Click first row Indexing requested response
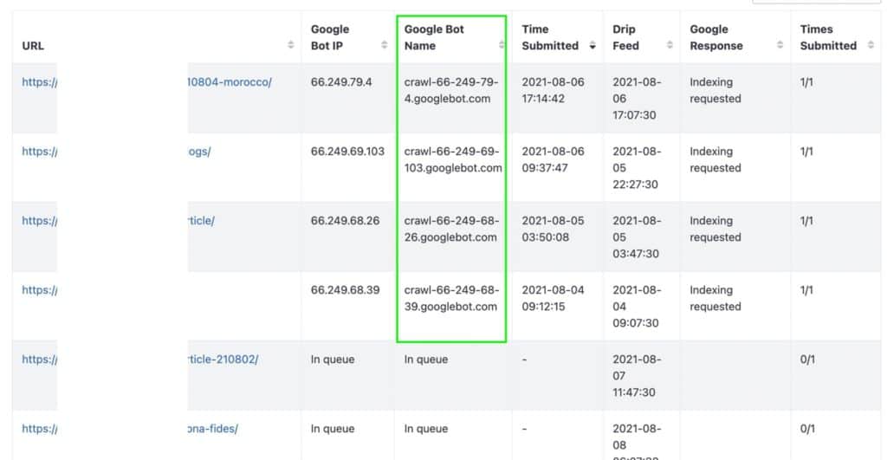 click(715, 90)
